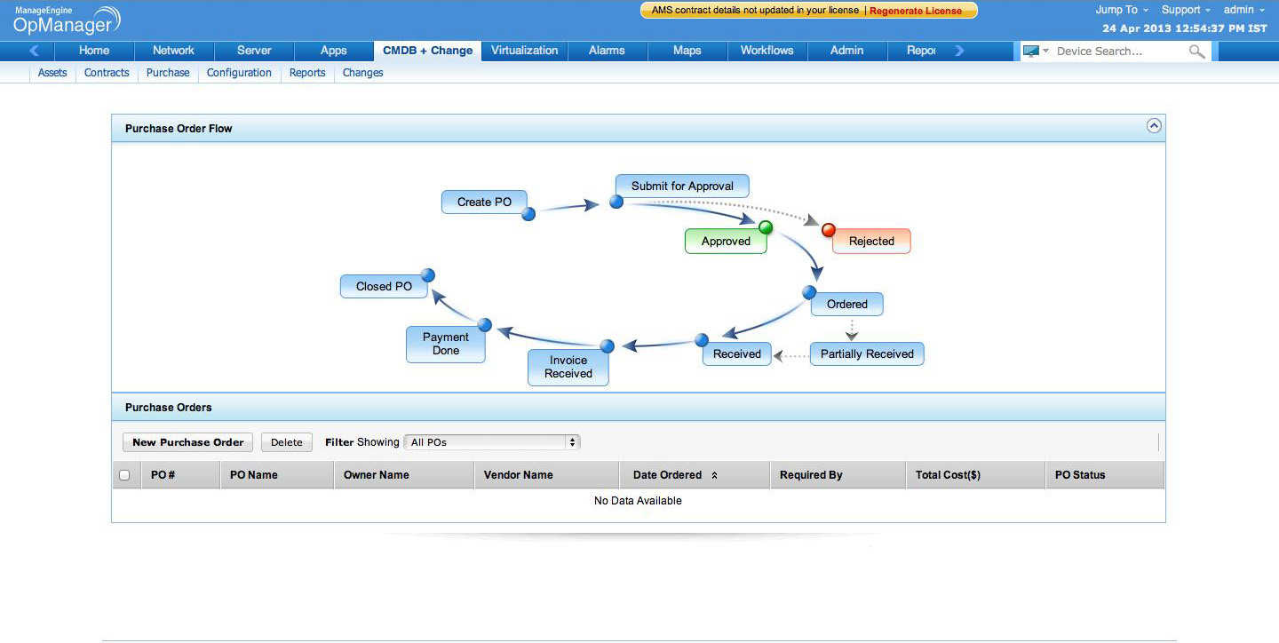Screen dimensions: 1279x643
Task: Open the Assets submenu item
Action: coord(52,73)
